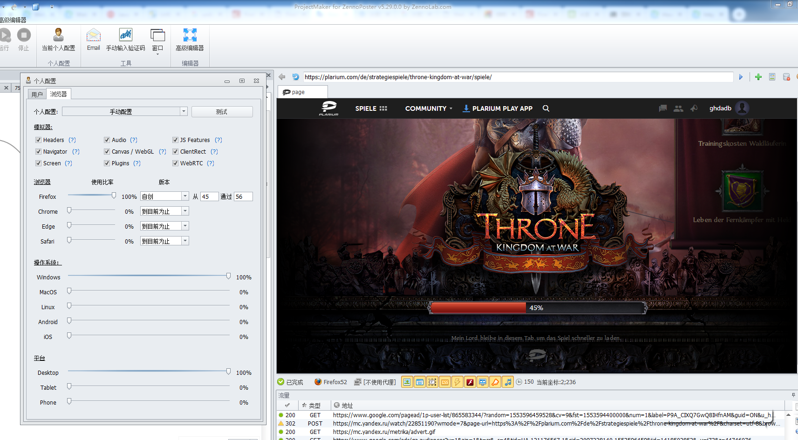This screenshot has height=440, width=798.
Task: Open Chrome version dropdown
Action: (x=164, y=211)
